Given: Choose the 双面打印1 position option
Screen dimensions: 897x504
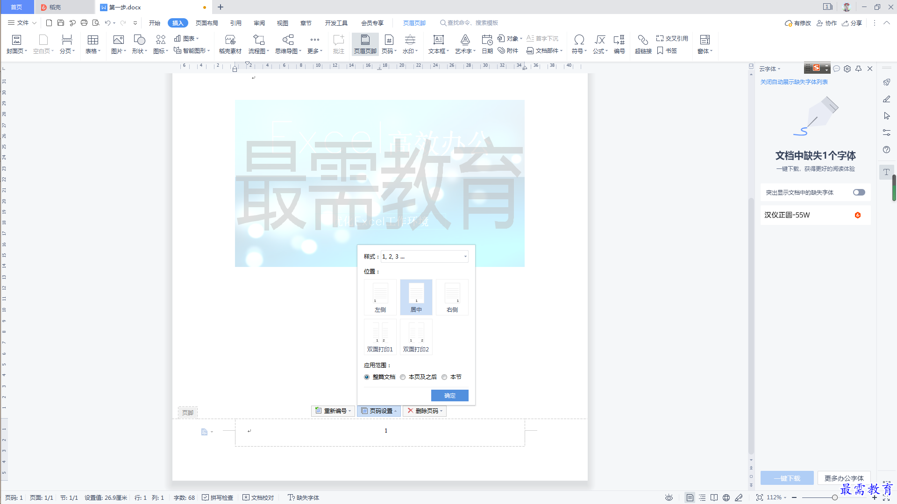Looking at the screenshot, I should pos(380,336).
